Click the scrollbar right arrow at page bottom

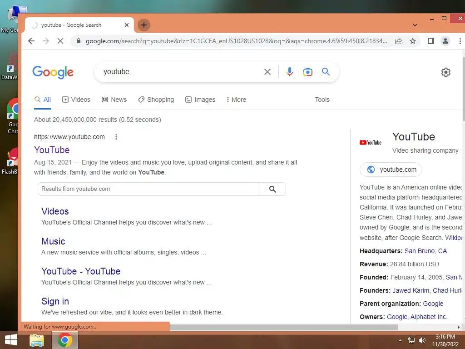click(459, 327)
